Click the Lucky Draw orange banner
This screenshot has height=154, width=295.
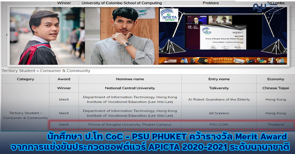point(223,60)
